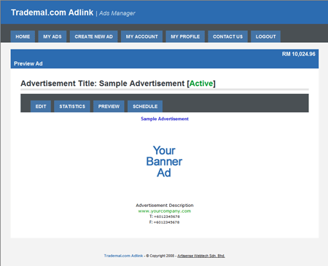
Task: Switch to the MY PROFILE tab
Action: point(185,36)
